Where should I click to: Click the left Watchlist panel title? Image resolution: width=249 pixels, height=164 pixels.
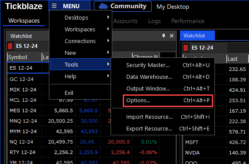21,36
